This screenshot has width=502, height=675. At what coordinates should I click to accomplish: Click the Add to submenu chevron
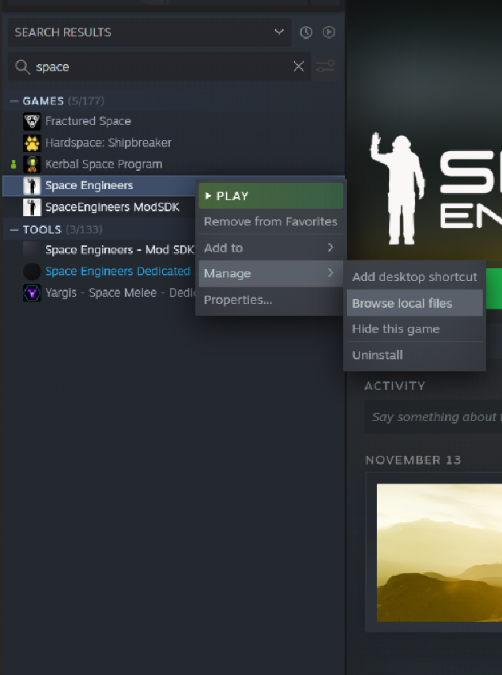click(330, 248)
